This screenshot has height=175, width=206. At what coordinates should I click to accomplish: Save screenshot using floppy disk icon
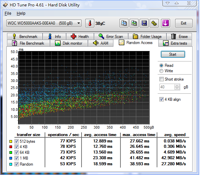144,23
